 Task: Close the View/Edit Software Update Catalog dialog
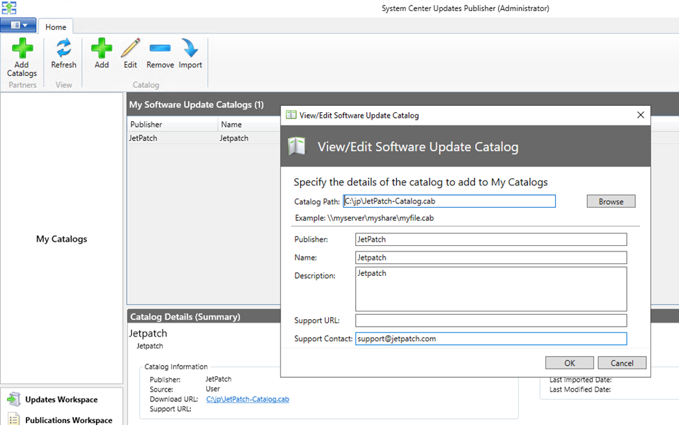click(x=641, y=115)
